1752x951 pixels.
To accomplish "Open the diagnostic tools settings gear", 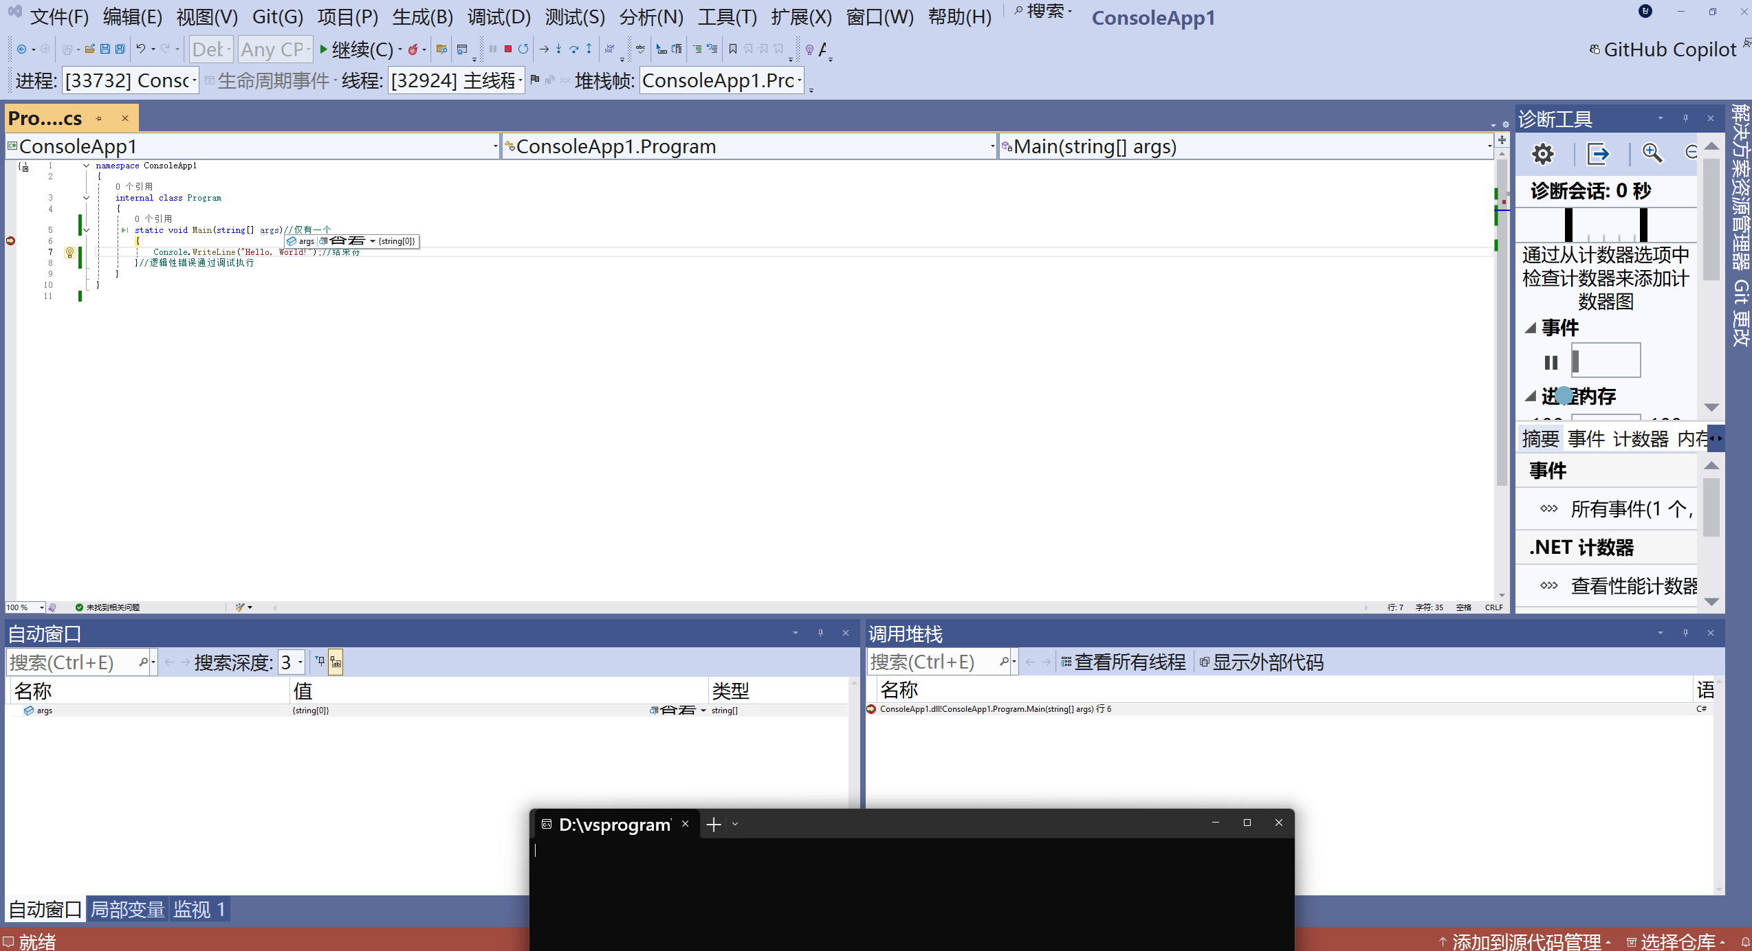I will click(x=1542, y=154).
